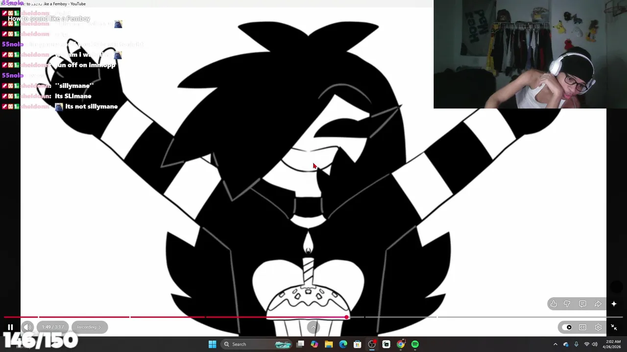The height and width of the screenshot is (352, 627).
Task: Click the taskbar Search box
Action: tap(257, 344)
